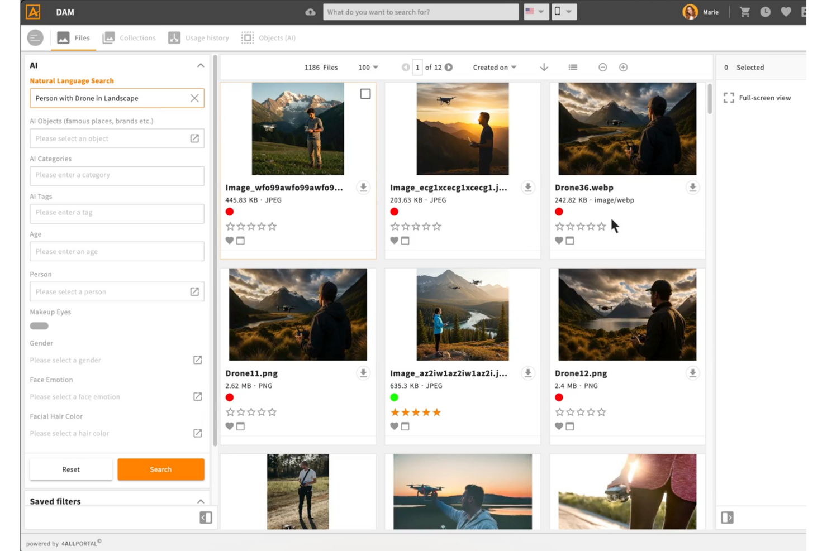827x551 pixels.
Task: Go to previous page arrow
Action: 406,68
